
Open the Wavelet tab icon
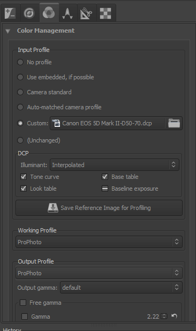tap(67, 13)
